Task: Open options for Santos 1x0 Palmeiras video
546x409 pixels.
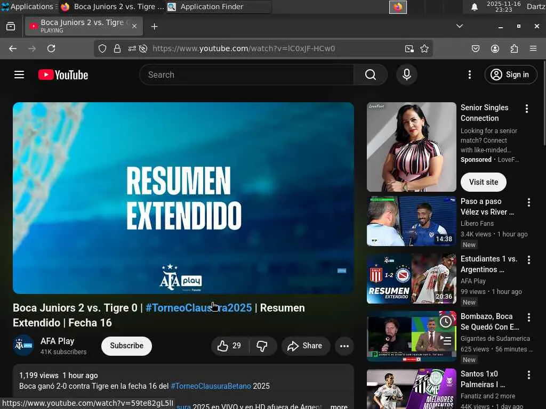Action: [x=528, y=374]
